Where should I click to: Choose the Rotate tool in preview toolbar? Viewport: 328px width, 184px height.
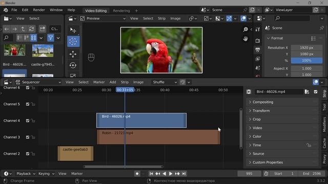pyautogui.click(x=73, y=65)
